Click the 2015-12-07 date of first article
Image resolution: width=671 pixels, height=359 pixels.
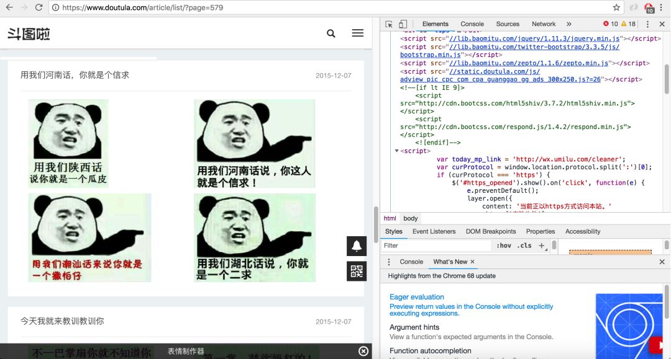point(334,76)
